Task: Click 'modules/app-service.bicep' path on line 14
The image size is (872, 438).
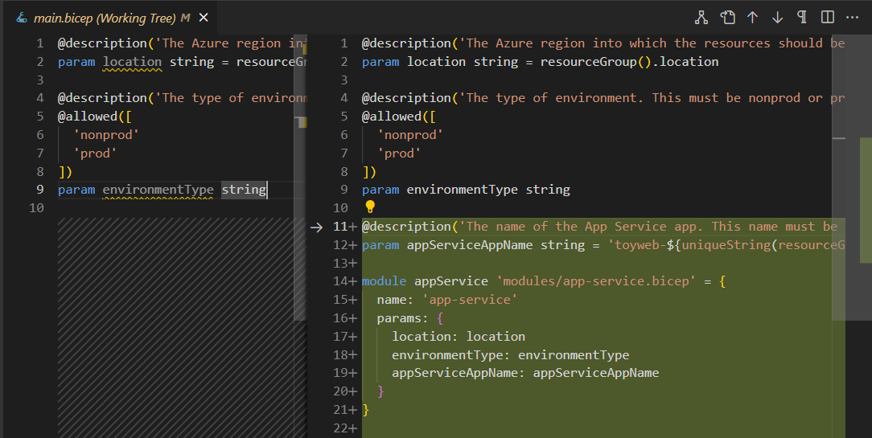Action: (595, 281)
